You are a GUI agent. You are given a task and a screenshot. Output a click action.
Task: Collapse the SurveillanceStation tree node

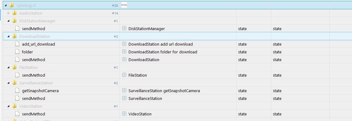point(8,83)
